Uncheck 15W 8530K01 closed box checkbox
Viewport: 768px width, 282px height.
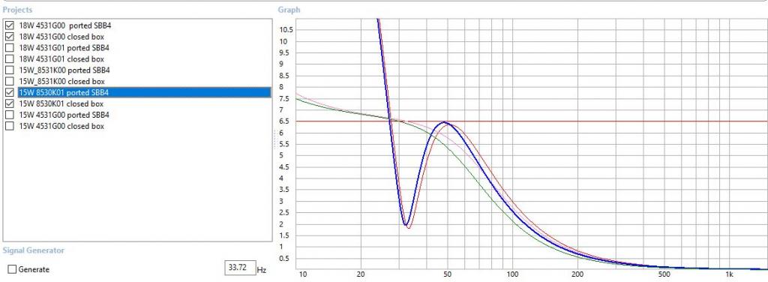pyautogui.click(x=9, y=103)
